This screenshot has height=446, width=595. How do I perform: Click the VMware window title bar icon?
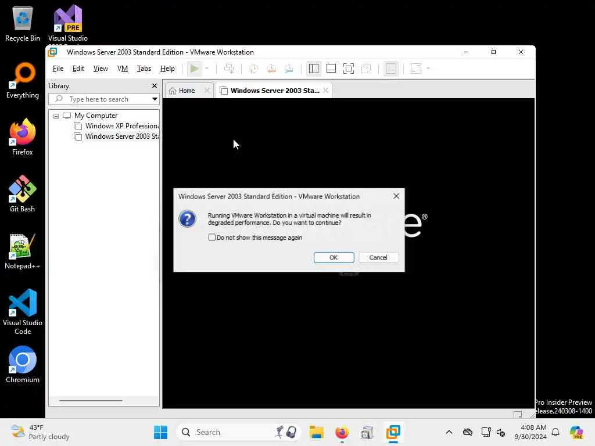[x=52, y=52]
